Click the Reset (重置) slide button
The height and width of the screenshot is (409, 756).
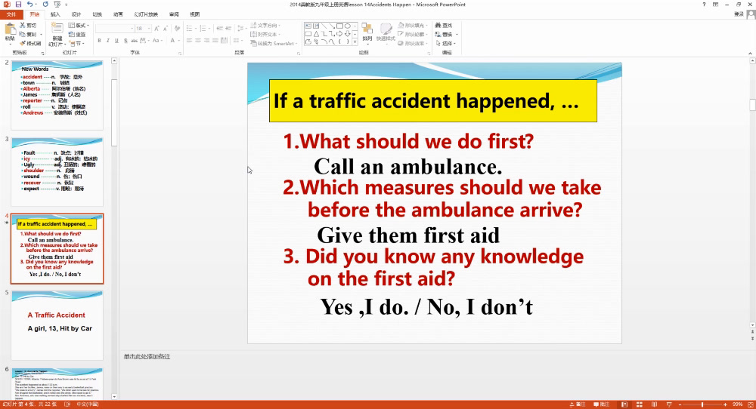79,34
